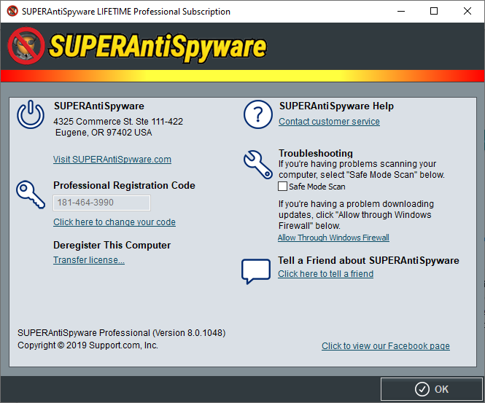Open the Visit SUPERAntiSpyware.com link
485x403 pixels.
pyautogui.click(x=112, y=160)
